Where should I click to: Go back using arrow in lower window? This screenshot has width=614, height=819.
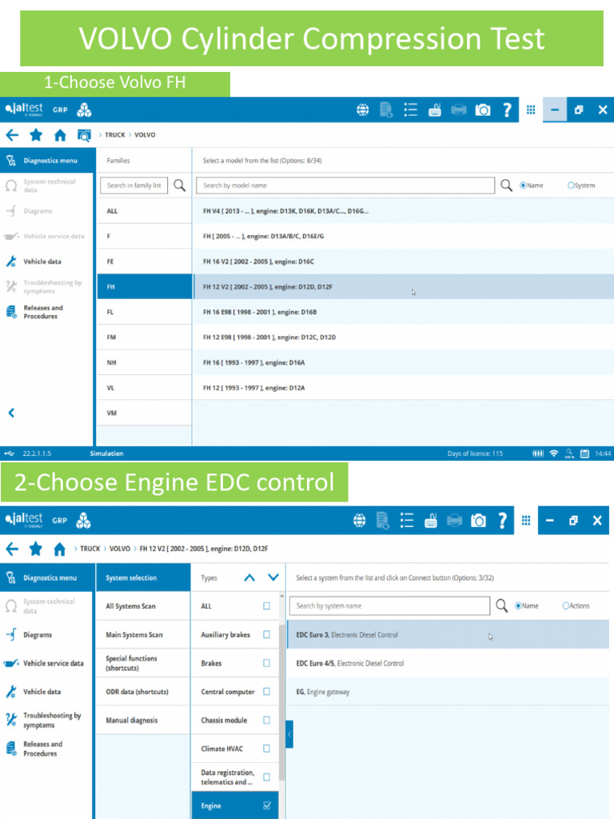[x=12, y=549]
